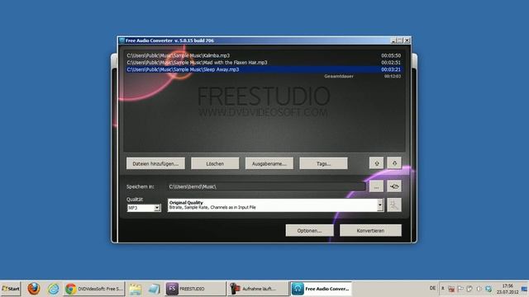The image size is (529, 297).
Task: Expand the Original Quality preset dropdown
Action: coord(380,205)
